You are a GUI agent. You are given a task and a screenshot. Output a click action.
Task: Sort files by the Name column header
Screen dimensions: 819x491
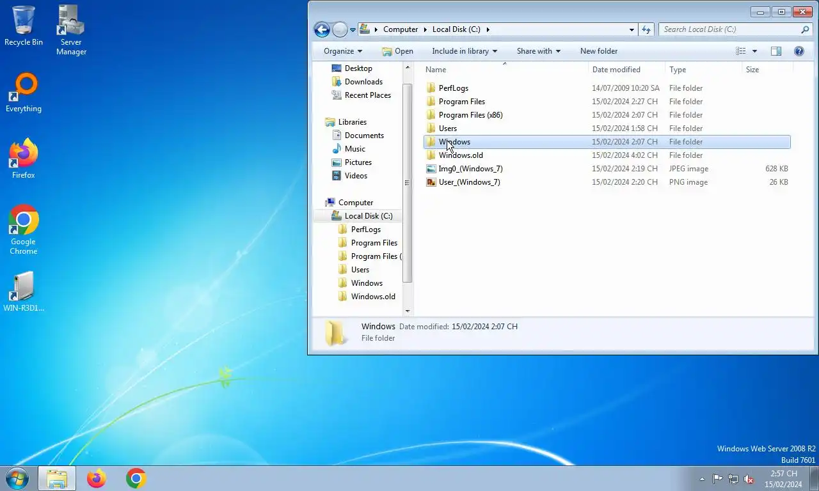tap(505, 70)
